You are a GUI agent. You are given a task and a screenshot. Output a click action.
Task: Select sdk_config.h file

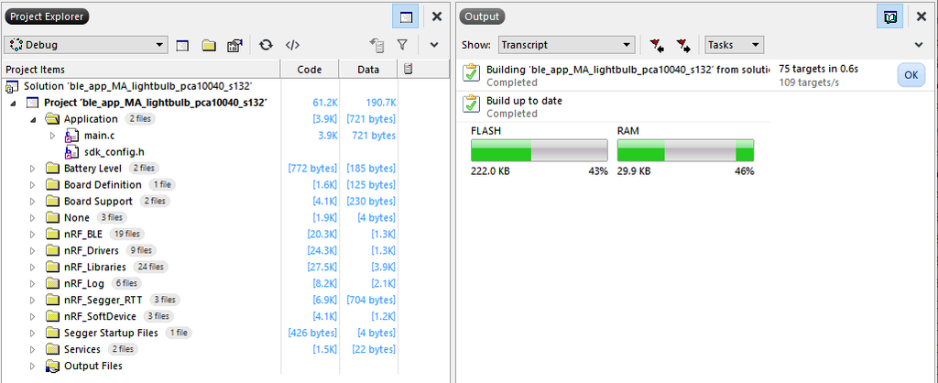[116, 151]
